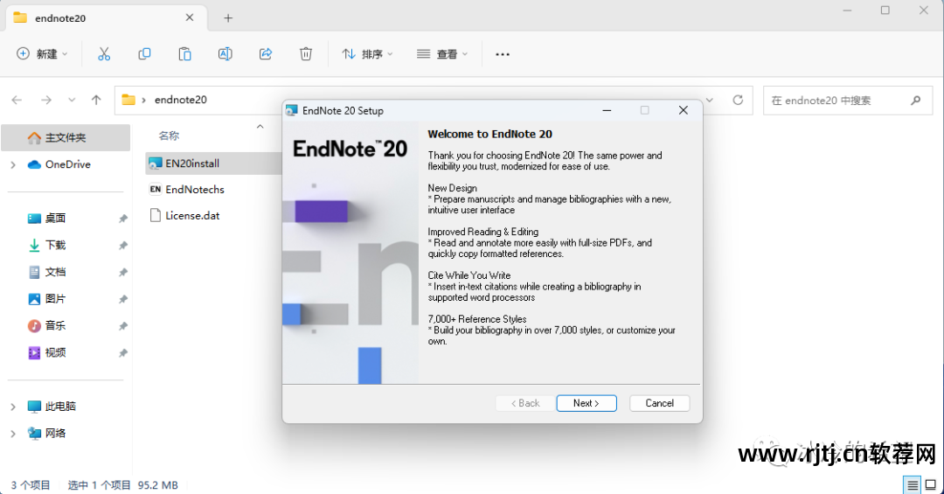Go forward with the Explorer forward arrow

pyautogui.click(x=46, y=100)
